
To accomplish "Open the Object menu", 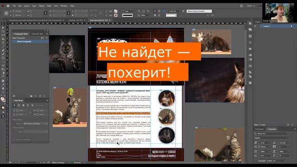I will (41, 6).
